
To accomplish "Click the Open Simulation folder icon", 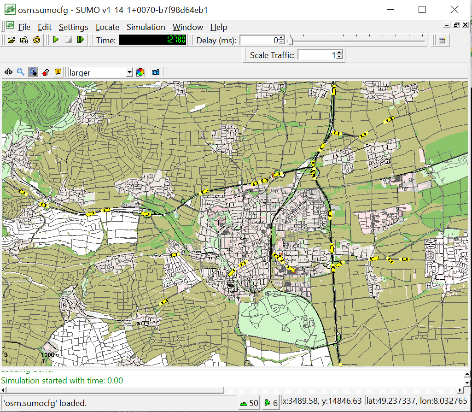I will [12, 40].
